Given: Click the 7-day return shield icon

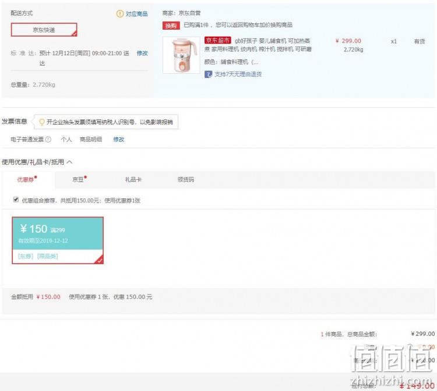Looking at the screenshot, I should [208, 74].
